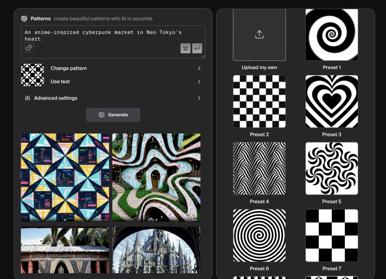
Task: Open the carved wooden hut image
Action: (65, 250)
